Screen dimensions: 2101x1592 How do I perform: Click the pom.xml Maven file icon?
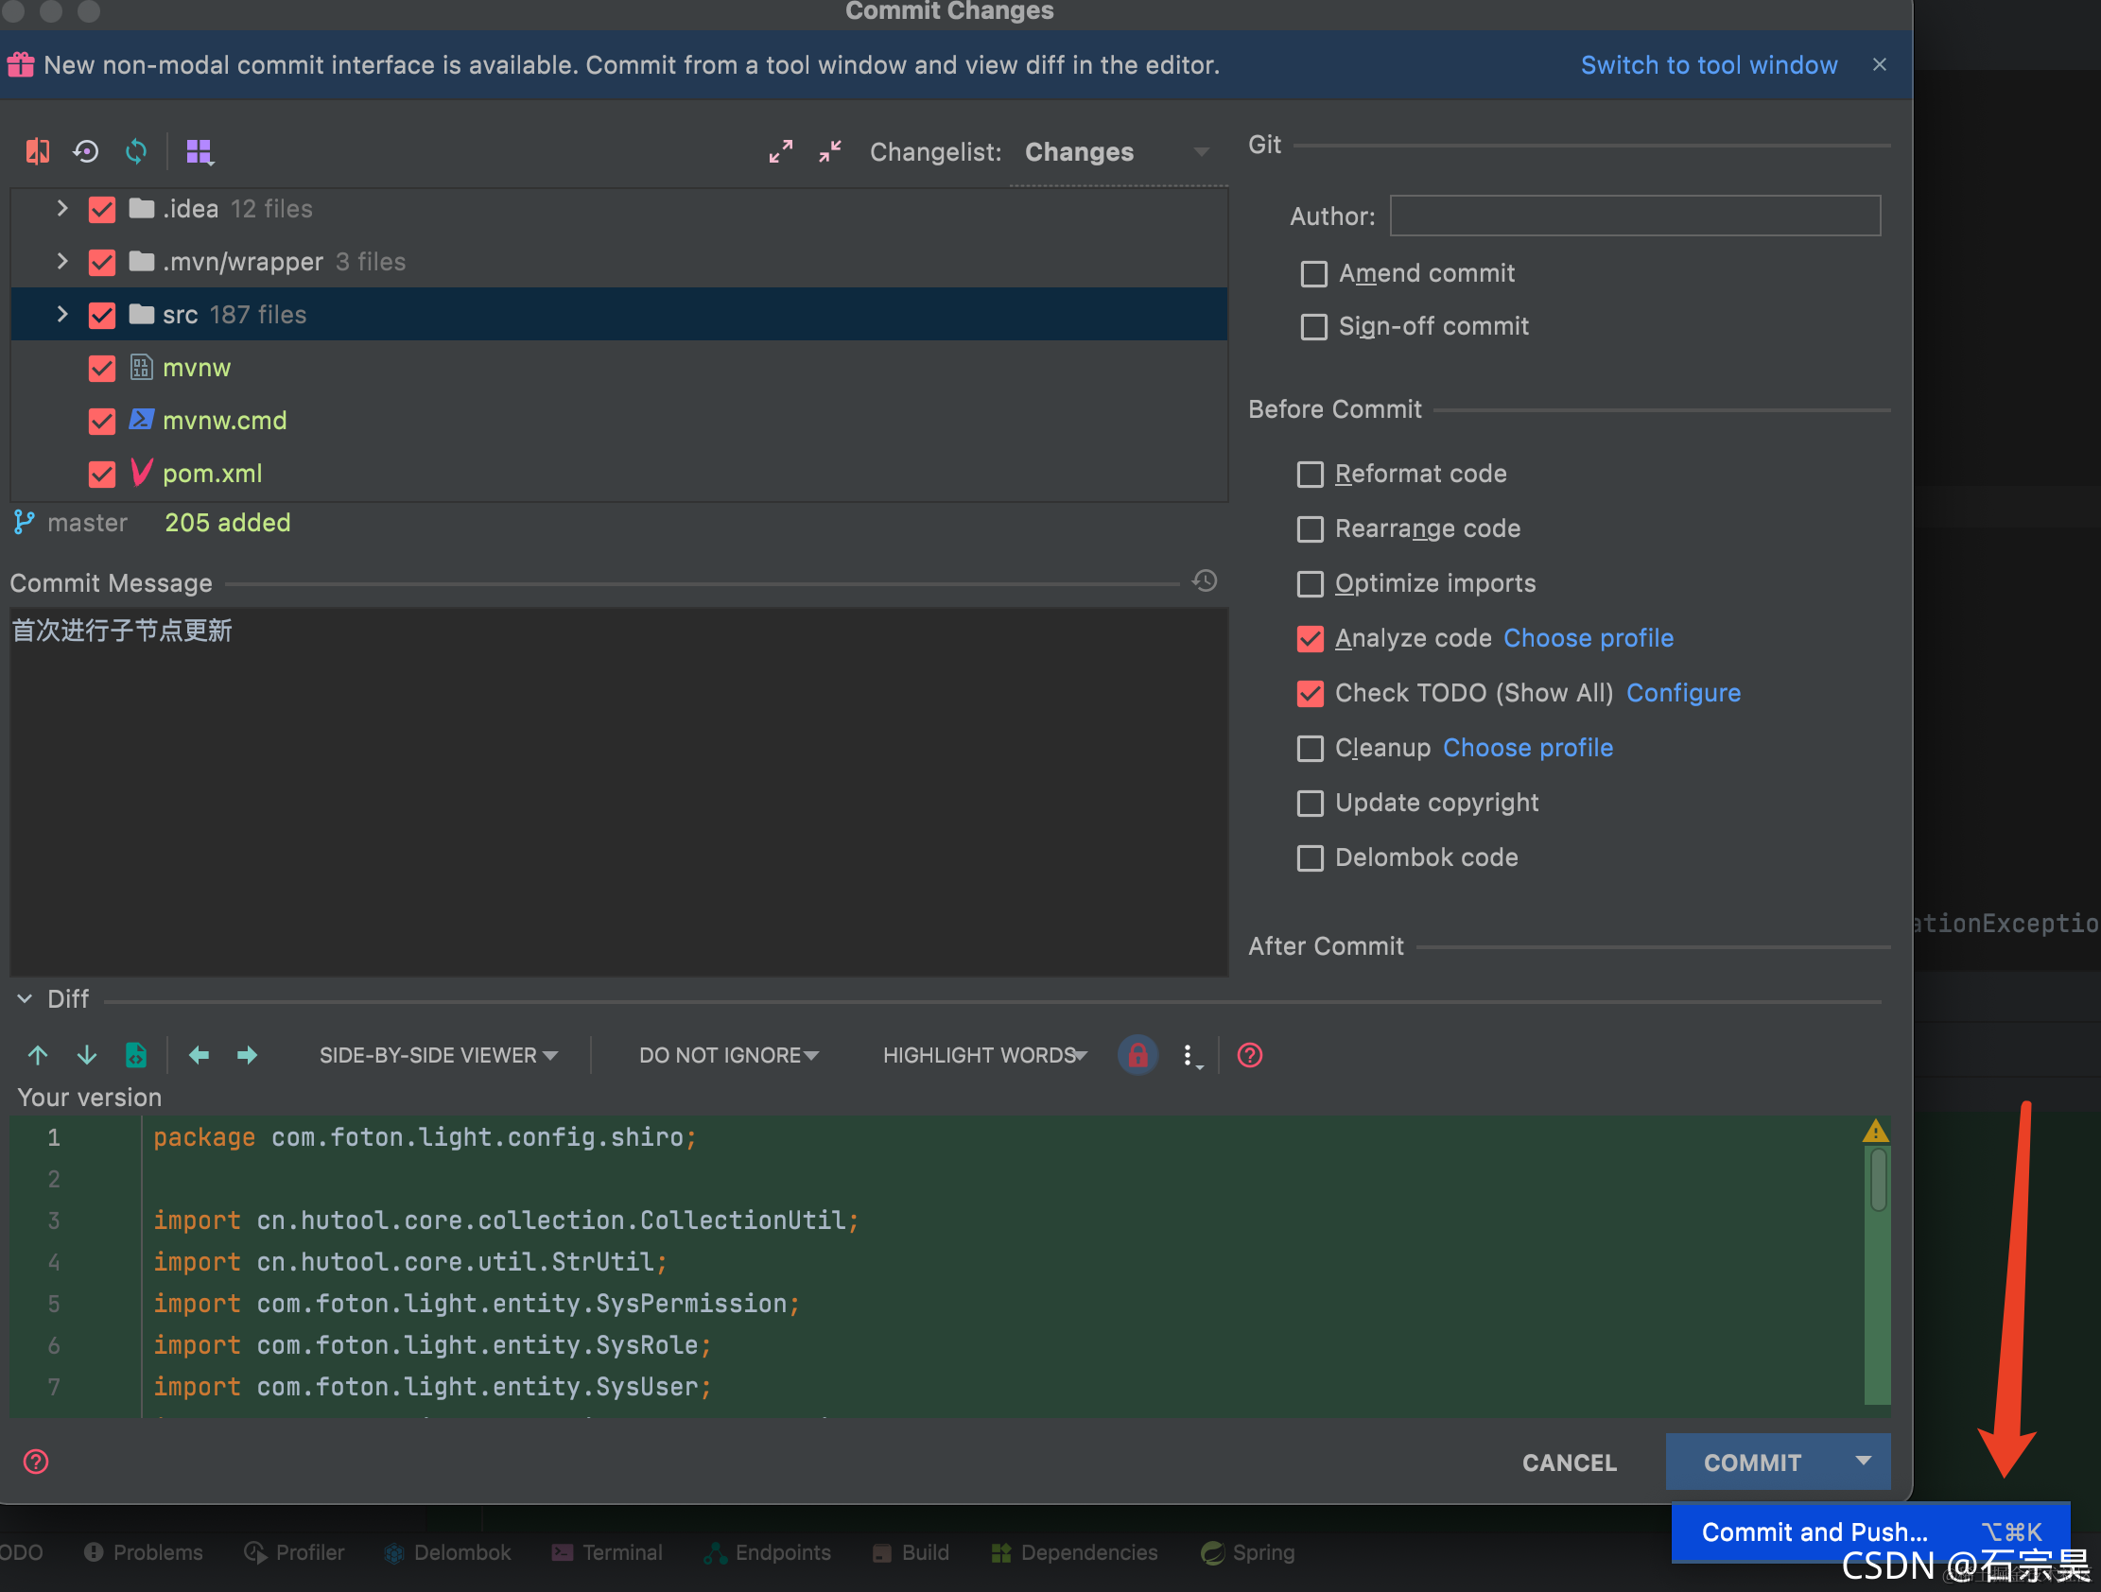(x=142, y=472)
